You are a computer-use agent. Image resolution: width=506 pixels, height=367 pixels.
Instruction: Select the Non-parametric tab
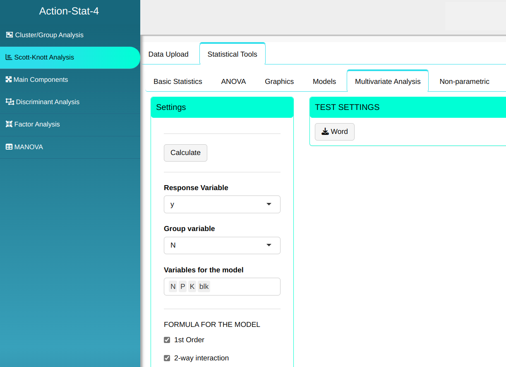[464, 82]
